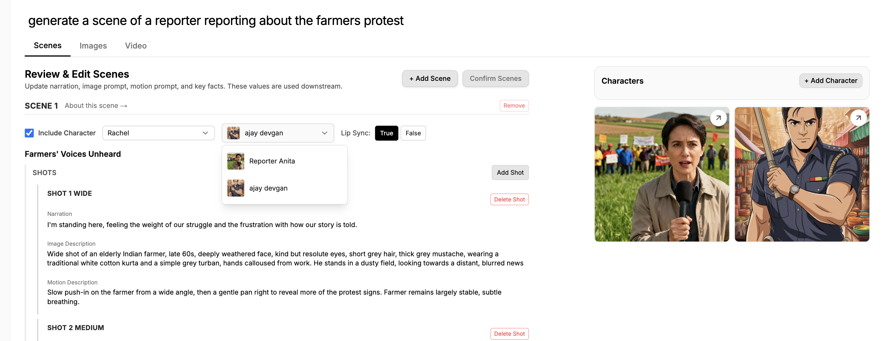Expand the ajay devgan character image
This screenshot has width=882, height=341.
[858, 118]
